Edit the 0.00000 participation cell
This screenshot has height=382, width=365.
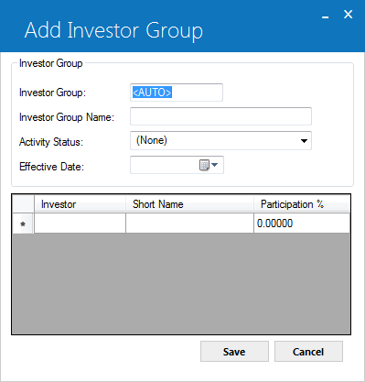click(302, 224)
